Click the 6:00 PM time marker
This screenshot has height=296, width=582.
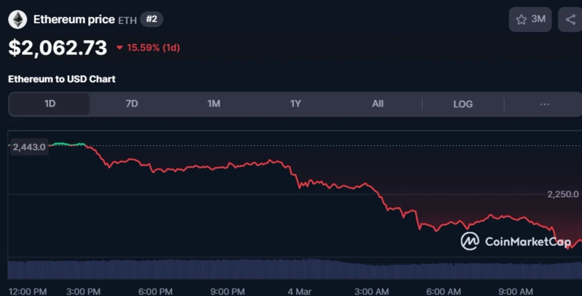click(x=156, y=292)
